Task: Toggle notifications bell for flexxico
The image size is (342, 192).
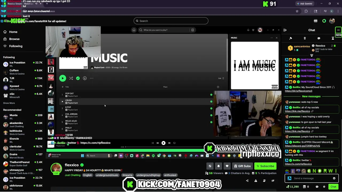Action: (x=219, y=166)
